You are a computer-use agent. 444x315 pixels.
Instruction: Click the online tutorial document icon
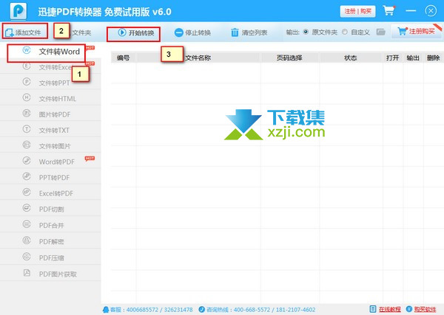pos(373,309)
